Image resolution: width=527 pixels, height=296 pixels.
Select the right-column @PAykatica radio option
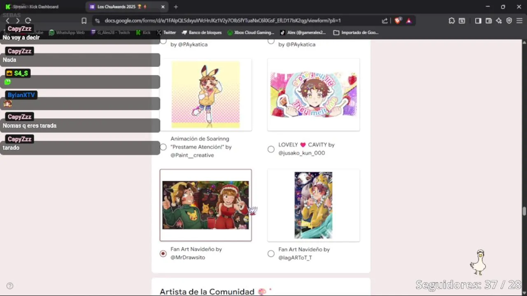pos(271,41)
